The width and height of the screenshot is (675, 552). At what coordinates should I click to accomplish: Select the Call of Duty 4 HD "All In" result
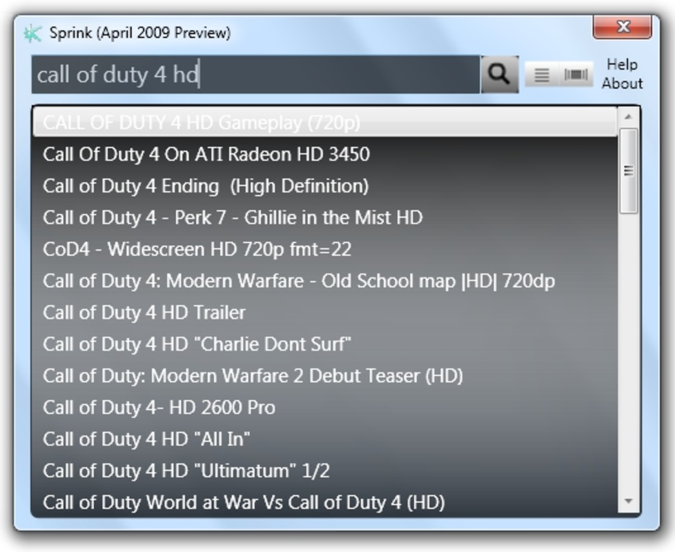click(x=325, y=439)
